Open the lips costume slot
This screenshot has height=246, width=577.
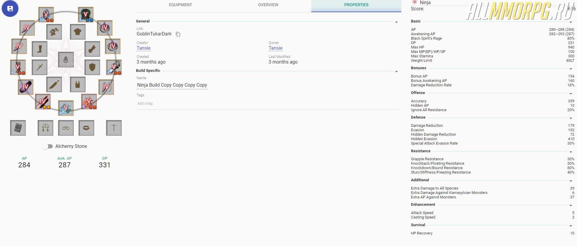coord(86,128)
